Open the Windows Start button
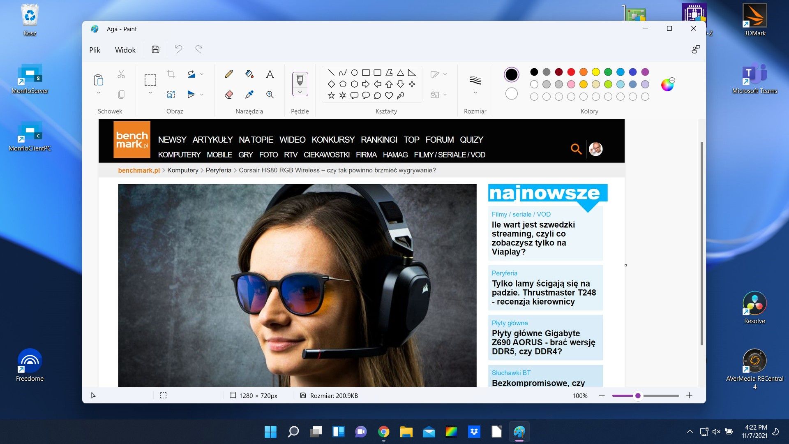789x444 pixels. [x=270, y=432]
